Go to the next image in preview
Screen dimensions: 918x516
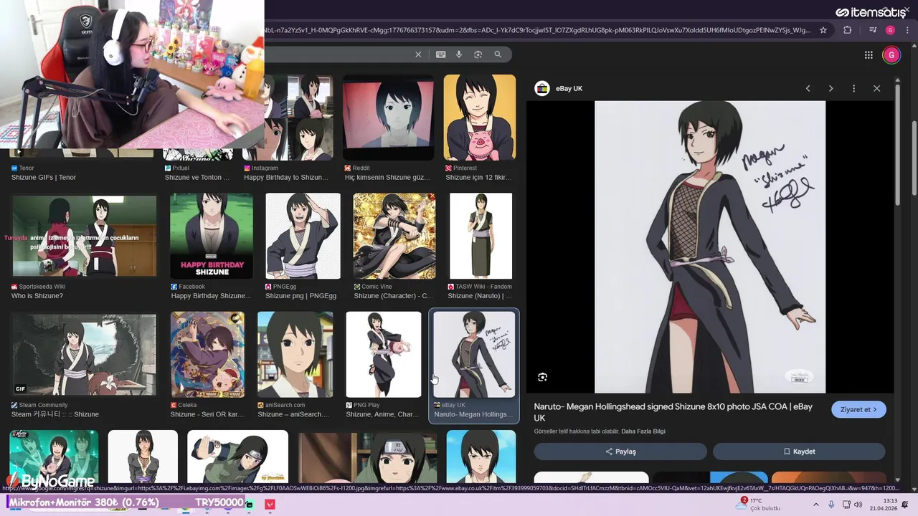tap(831, 88)
